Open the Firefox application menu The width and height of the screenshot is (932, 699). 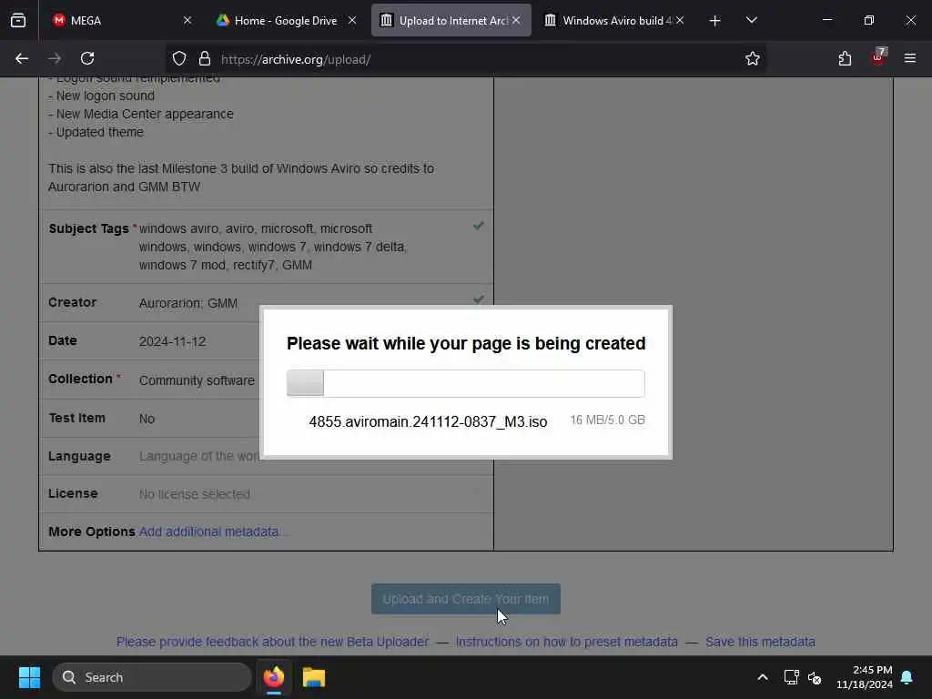(910, 58)
